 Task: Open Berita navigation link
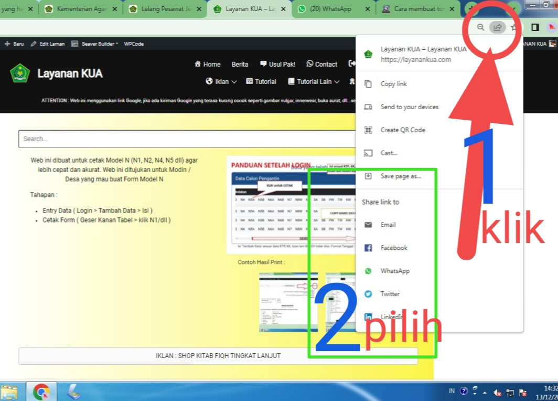(240, 64)
